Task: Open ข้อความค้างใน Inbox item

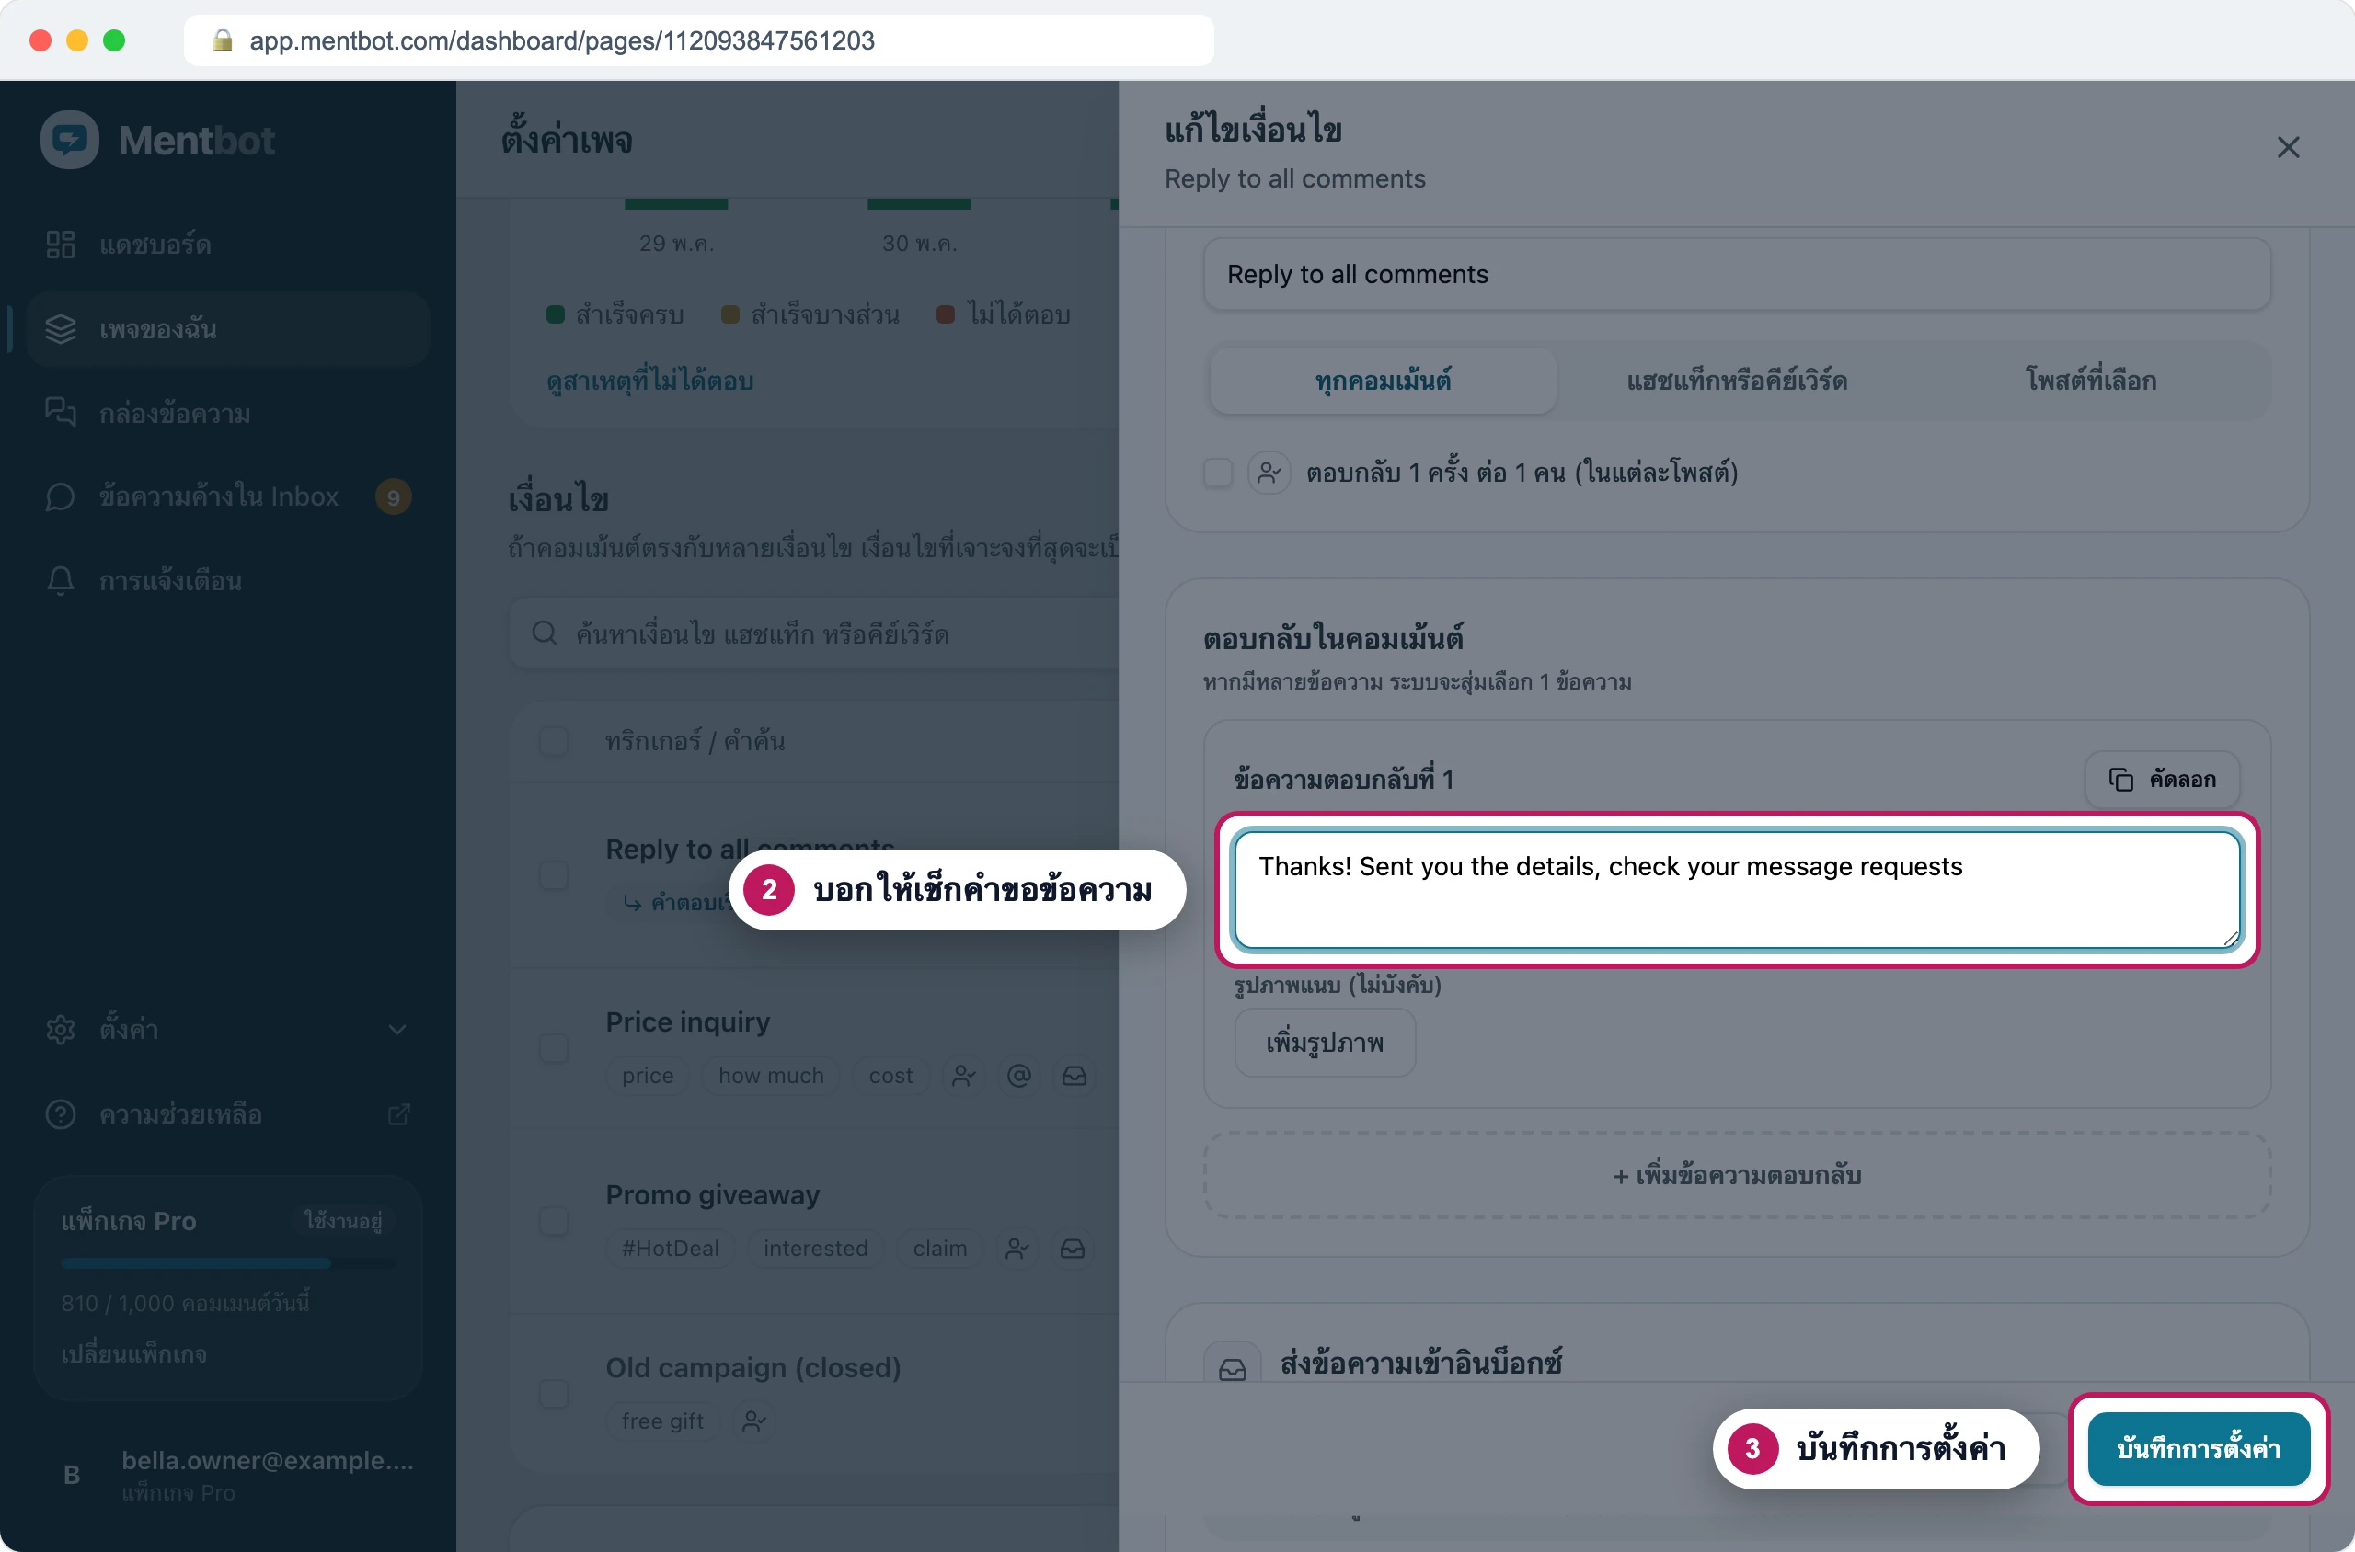Action: tap(228, 496)
